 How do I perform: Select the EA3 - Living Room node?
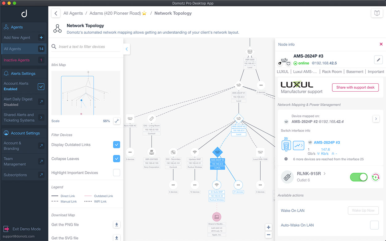point(152,118)
